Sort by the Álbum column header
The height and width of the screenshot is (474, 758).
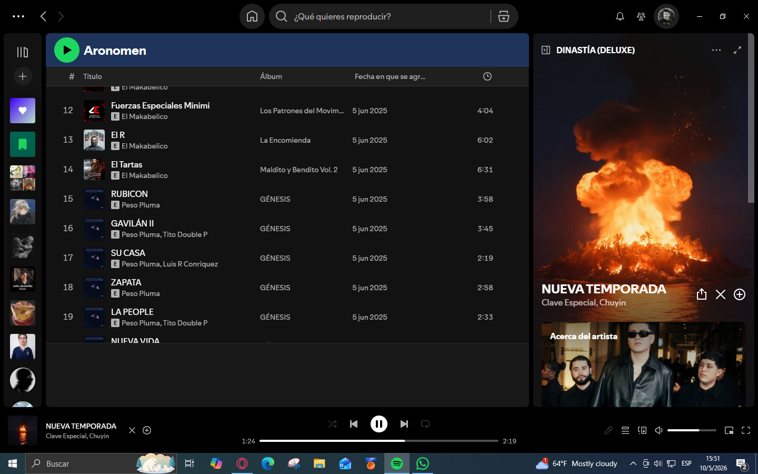click(271, 76)
